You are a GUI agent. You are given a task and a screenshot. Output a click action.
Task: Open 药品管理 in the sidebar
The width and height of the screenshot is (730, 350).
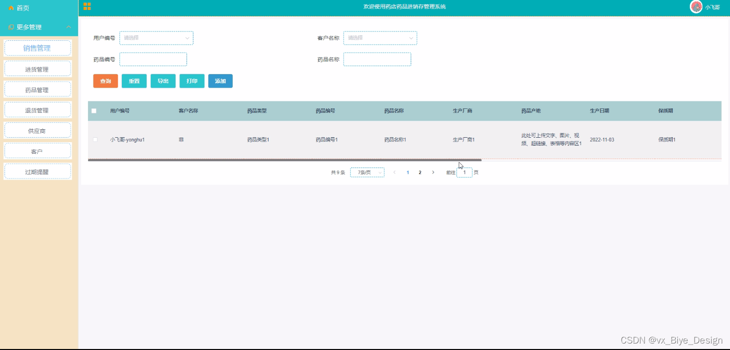pos(37,89)
